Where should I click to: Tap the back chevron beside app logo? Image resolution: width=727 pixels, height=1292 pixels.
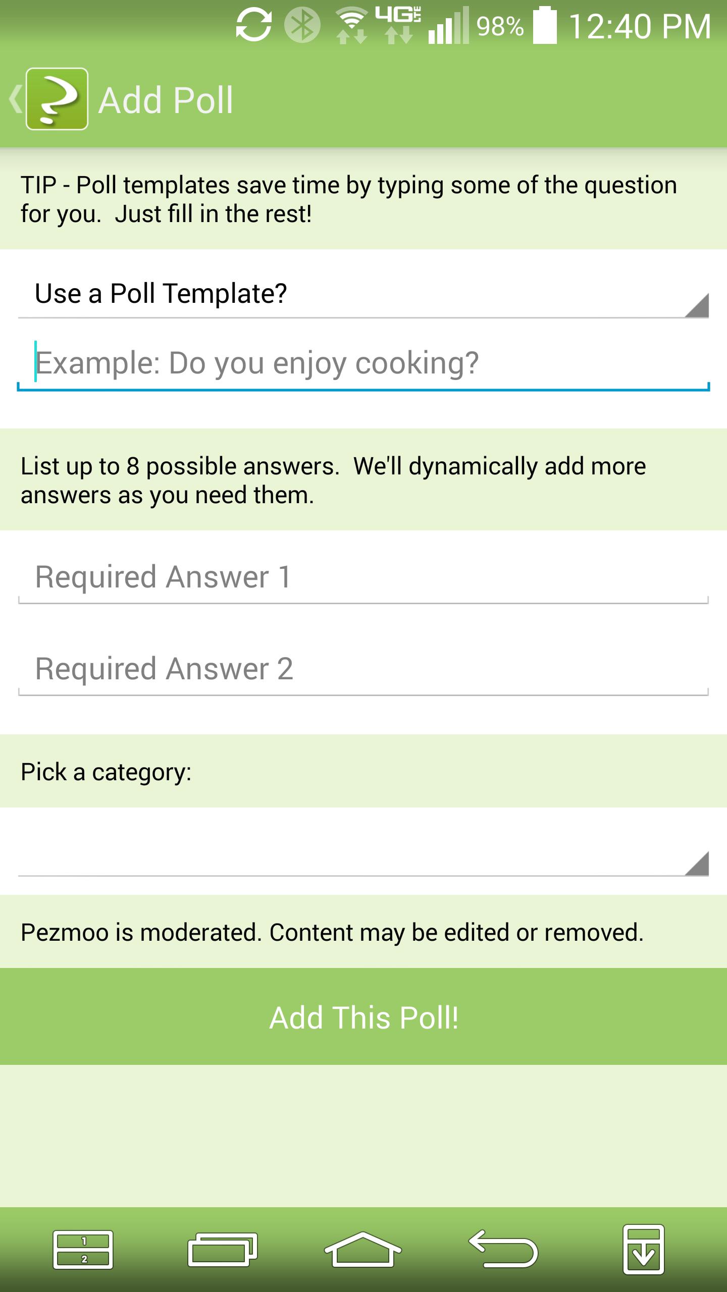tap(14, 99)
